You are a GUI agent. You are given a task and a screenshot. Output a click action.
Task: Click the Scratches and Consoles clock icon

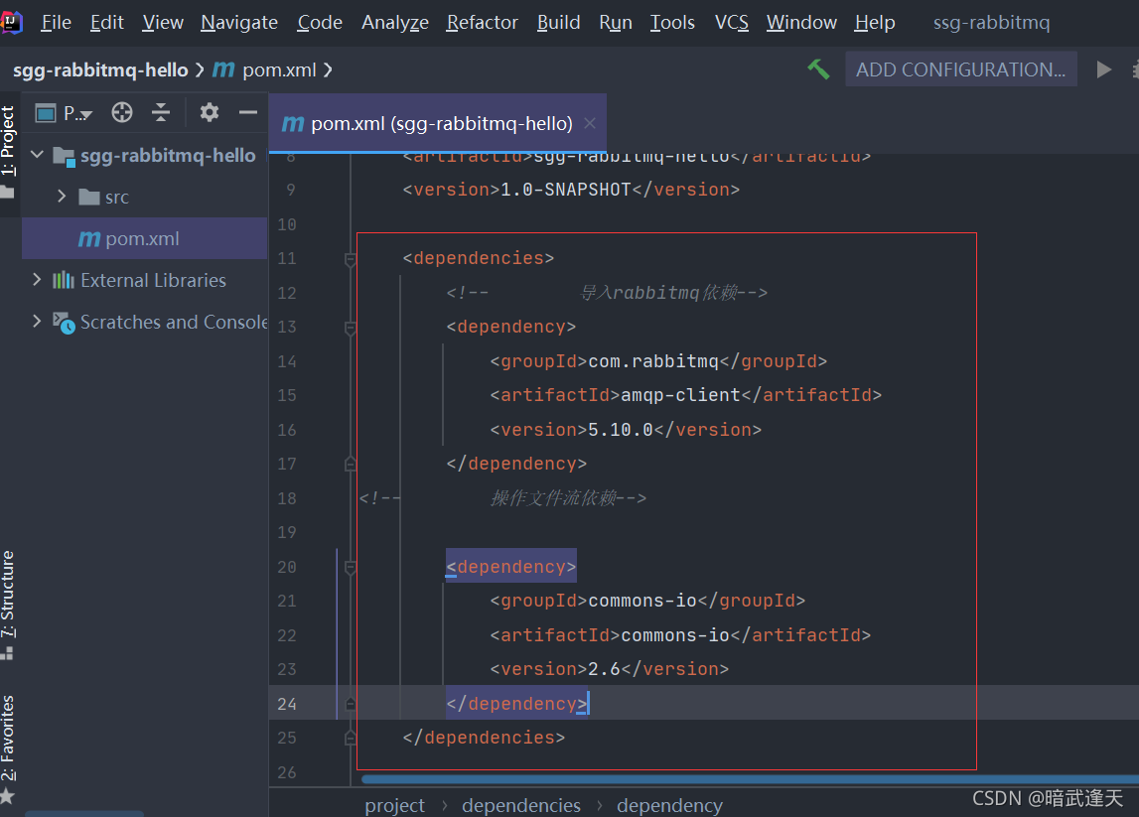pos(64,324)
